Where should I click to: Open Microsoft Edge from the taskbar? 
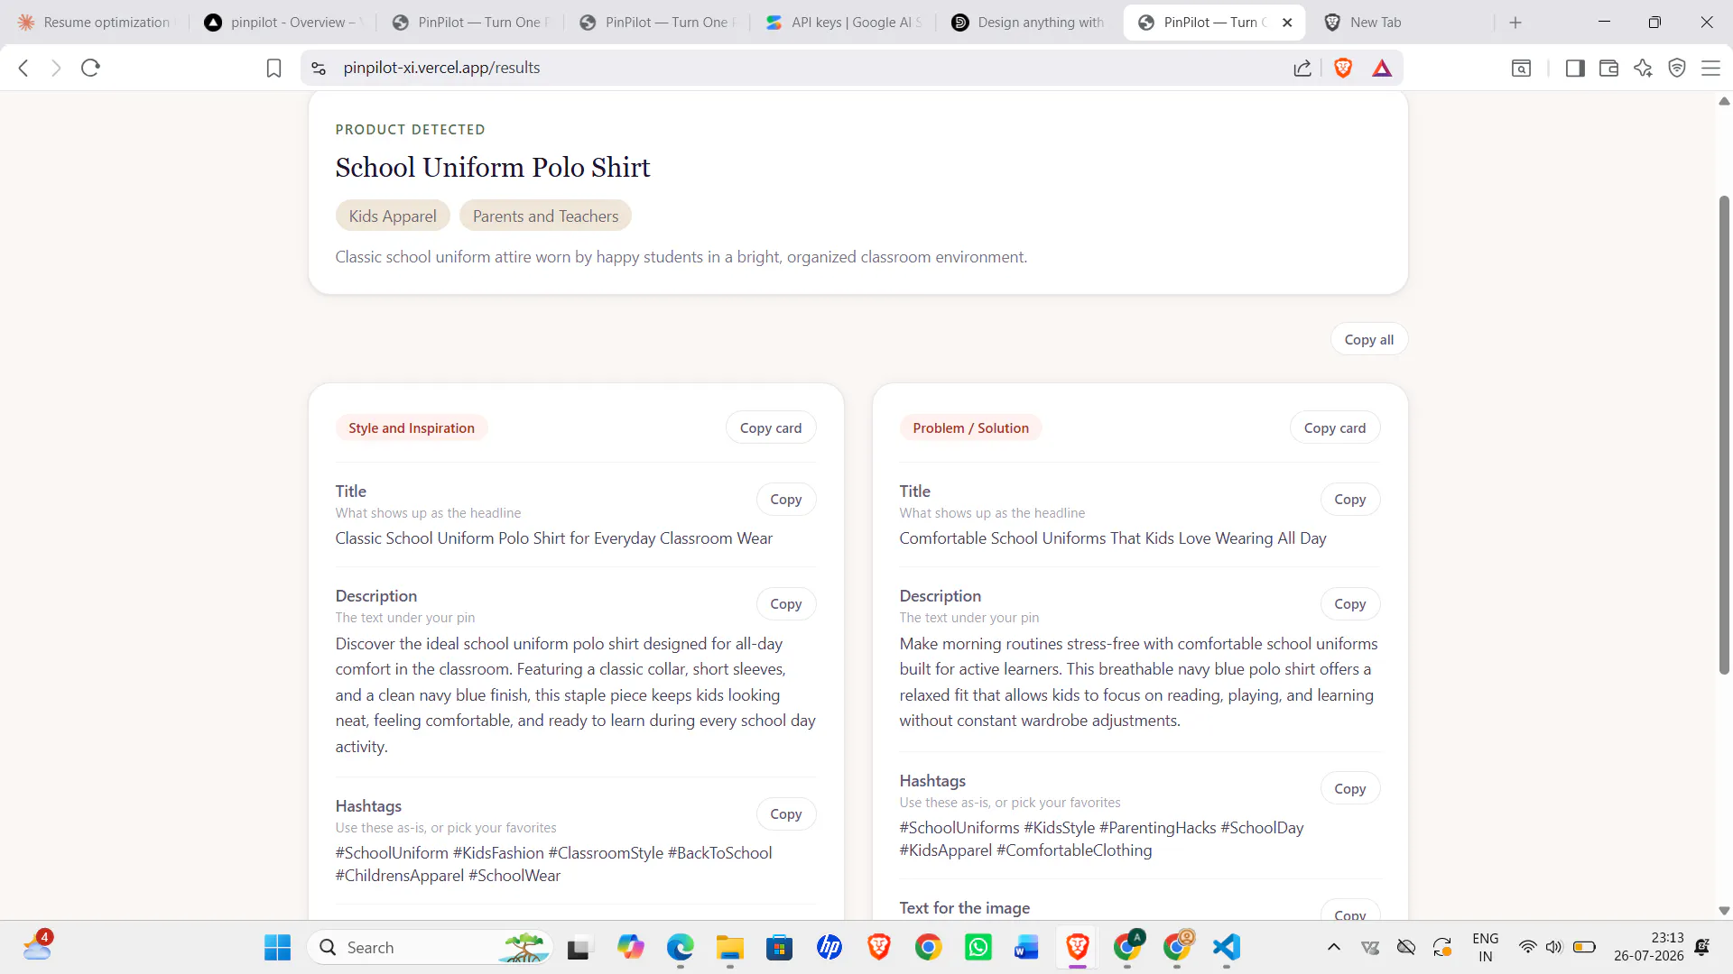pyautogui.click(x=680, y=947)
